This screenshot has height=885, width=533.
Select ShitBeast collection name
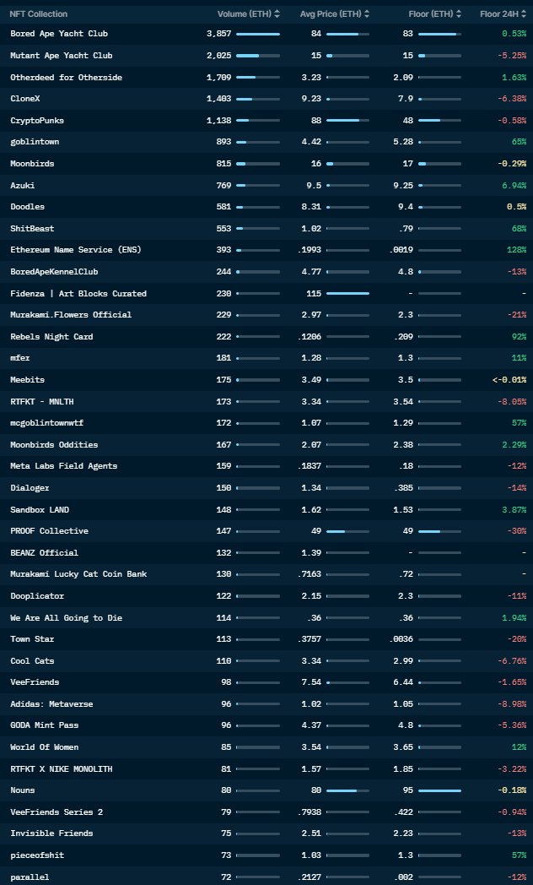pos(32,229)
